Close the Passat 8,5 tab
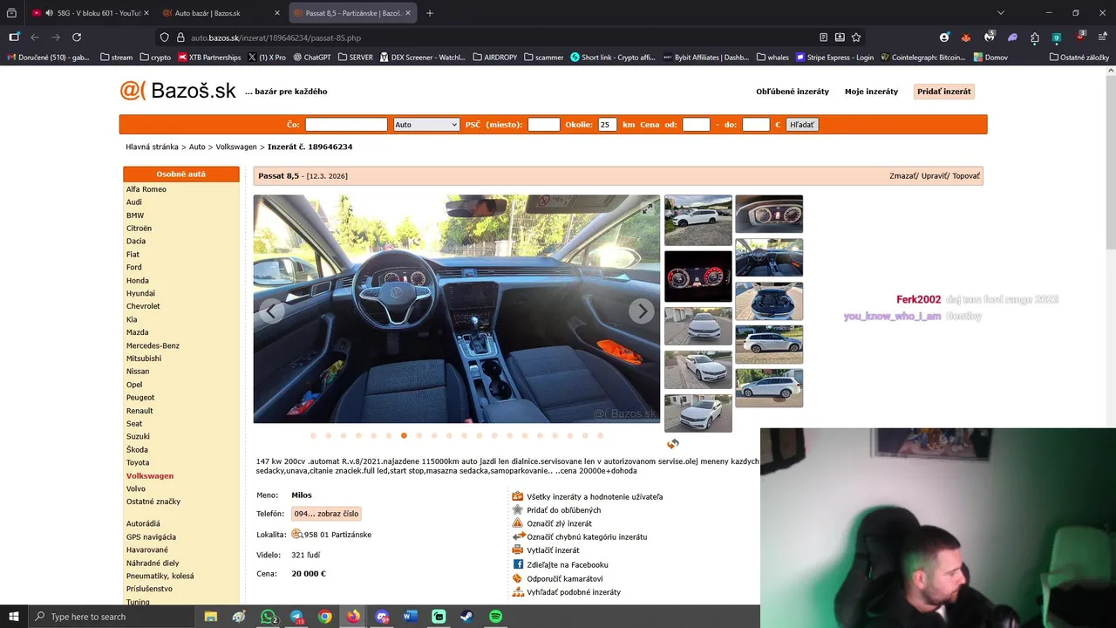 pos(407,13)
